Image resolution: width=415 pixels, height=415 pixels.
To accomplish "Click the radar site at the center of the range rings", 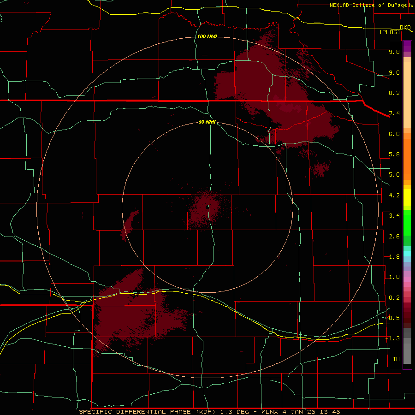I will tap(207, 207).
